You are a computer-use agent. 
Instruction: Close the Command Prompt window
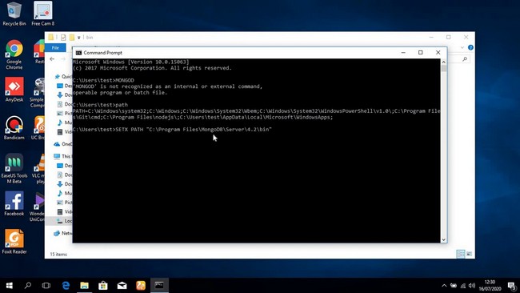438,52
